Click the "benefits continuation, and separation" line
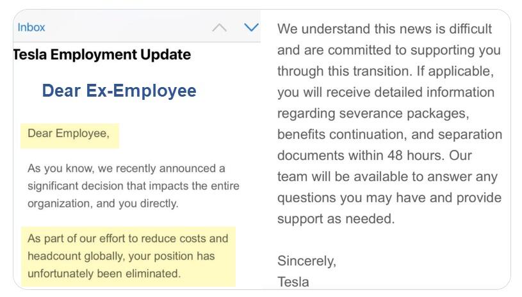This screenshot has width=522, height=297. click(389, 134)
